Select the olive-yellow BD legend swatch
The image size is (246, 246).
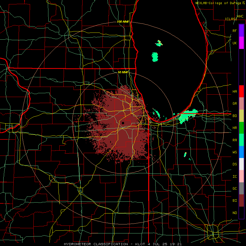[x=241, y=116]
